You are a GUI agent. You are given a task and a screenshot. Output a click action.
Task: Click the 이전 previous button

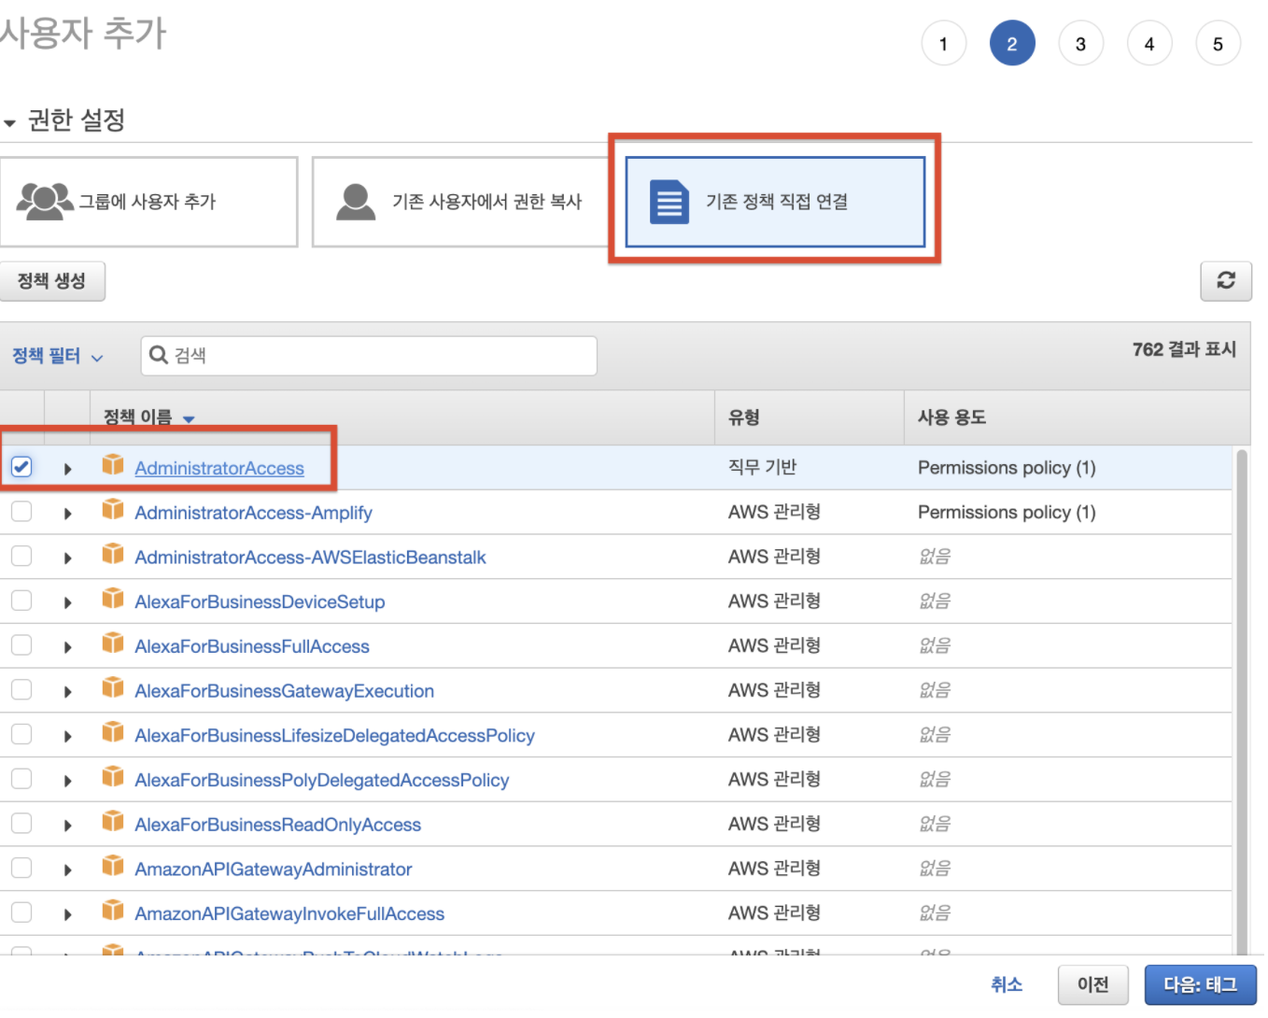point(1092,984)
